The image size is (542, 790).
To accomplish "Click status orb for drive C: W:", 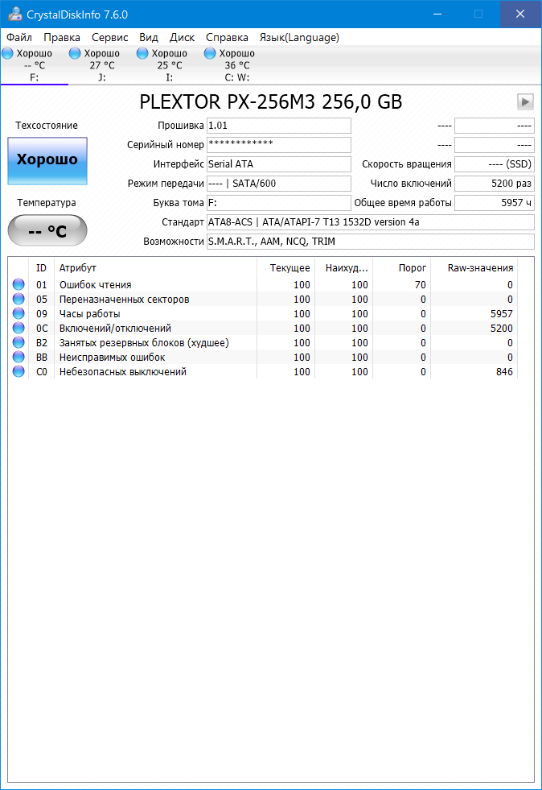I will [x=210, y=53].
